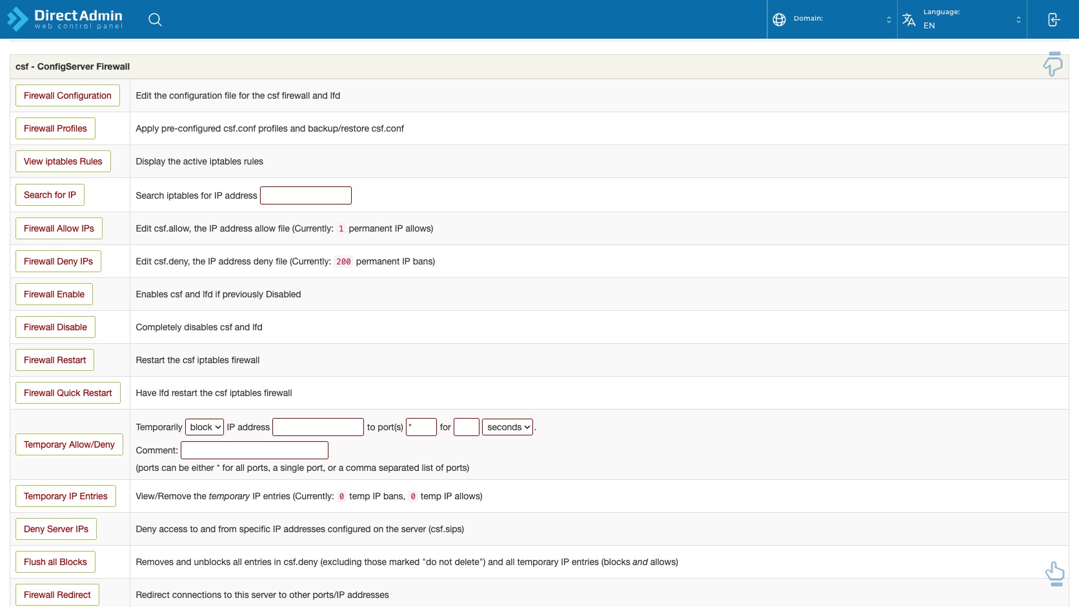
Task: Click 'csf - ConfigServer Firewall' heading
Action: click(x=72, y=66)
